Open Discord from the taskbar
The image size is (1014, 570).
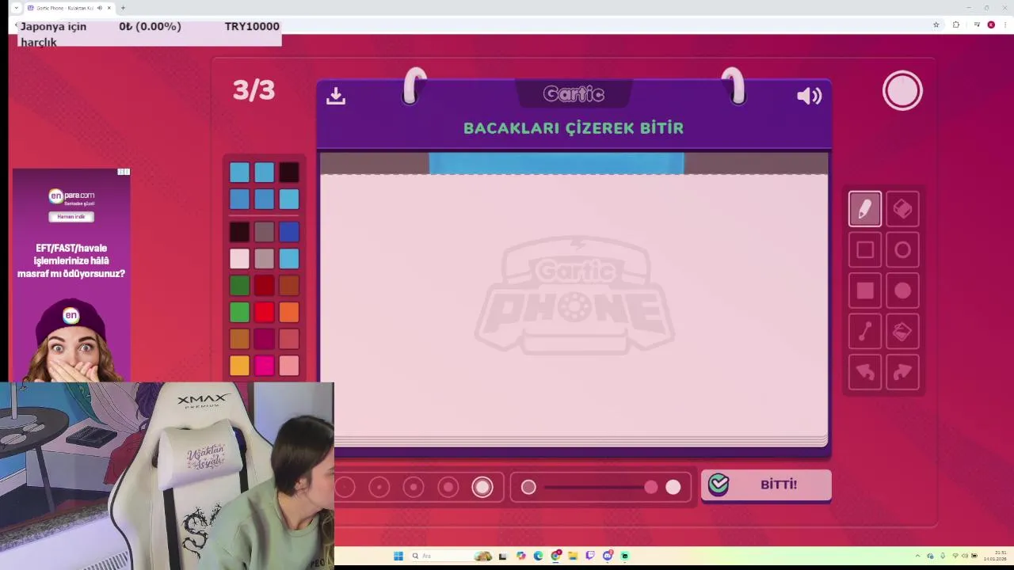point(608,556)
